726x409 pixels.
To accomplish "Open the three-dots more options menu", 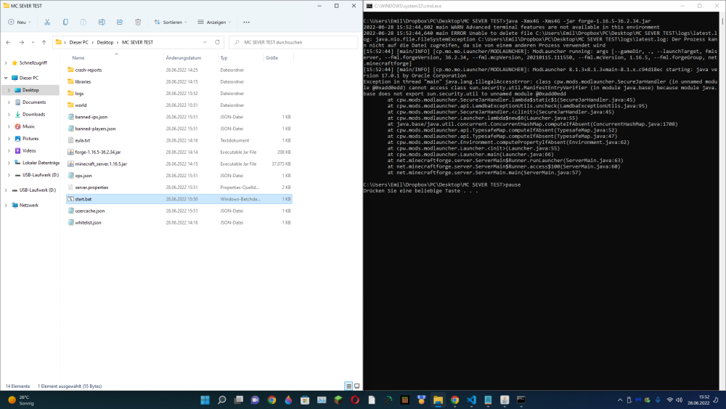I will pyautogui.click(x=246, y=23).
